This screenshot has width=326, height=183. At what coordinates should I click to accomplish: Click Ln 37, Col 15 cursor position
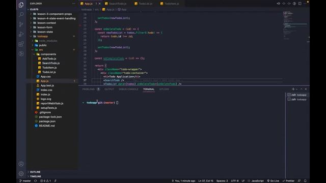click(x=206, y=181)
